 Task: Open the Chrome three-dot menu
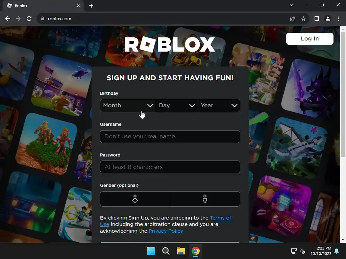[x=339, y=19]
